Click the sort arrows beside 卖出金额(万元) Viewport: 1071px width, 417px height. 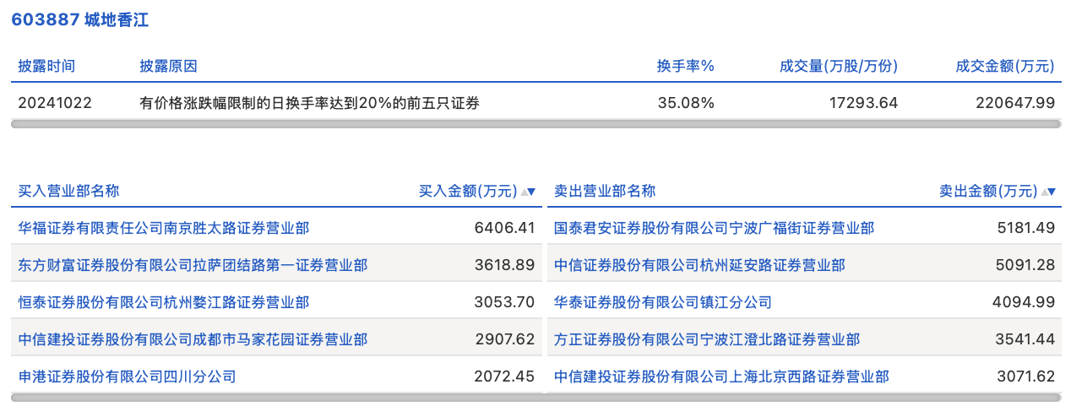(x=1048, y=192)
